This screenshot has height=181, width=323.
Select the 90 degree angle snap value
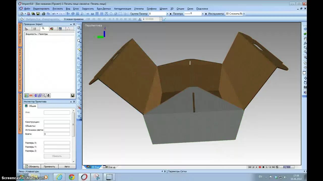click(x=130, y=19)
